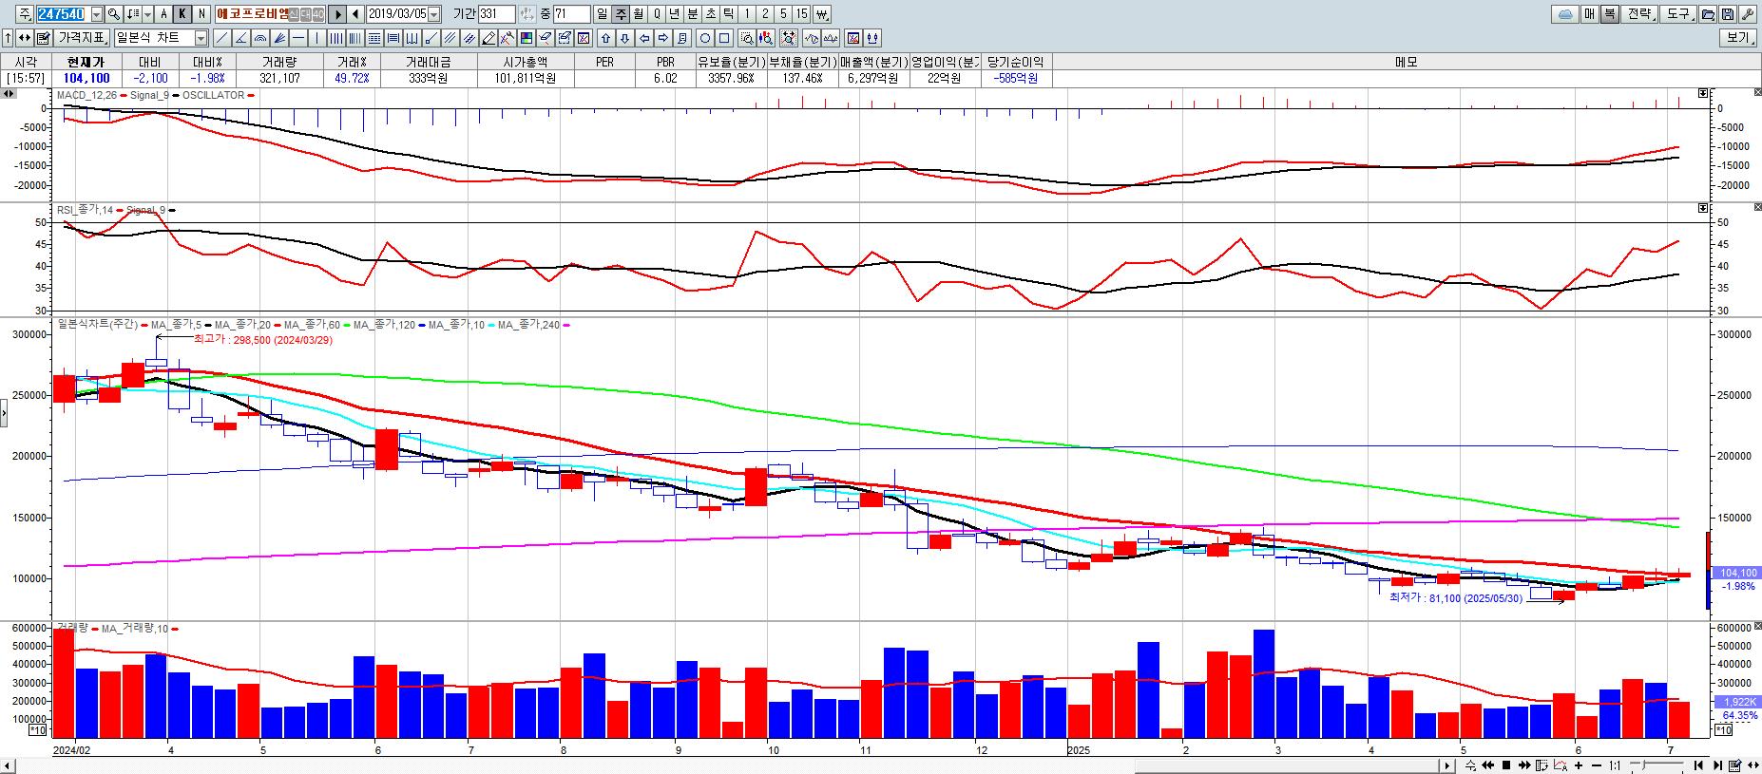Click the 기간 period input field 331
The image size is (1762, 774).
[496, 14]
